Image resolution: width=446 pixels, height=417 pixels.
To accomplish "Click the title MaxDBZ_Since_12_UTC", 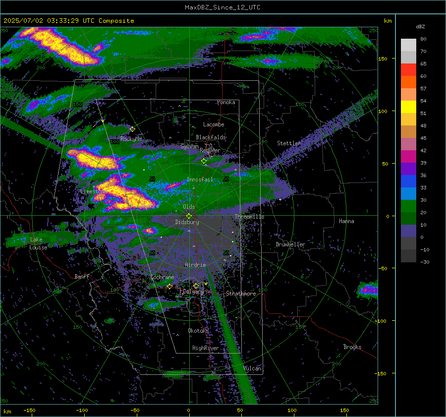I will tap(223, 7).
